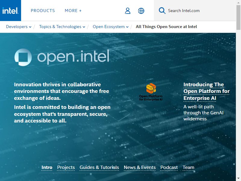241x181 pixels.
Task: Click the open.intel square logo icon
Action: point(23,57)
